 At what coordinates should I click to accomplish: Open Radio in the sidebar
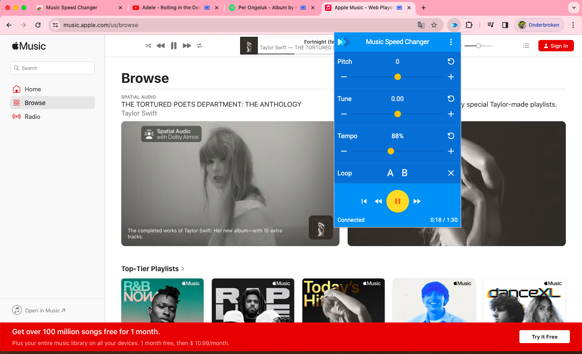(32, 117)
